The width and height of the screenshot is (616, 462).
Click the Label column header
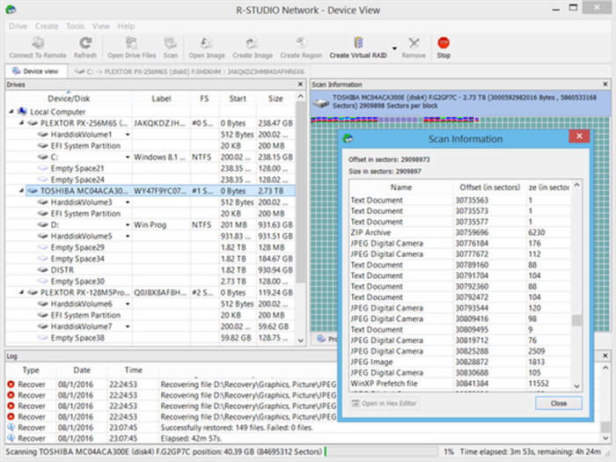coord(161,99)
